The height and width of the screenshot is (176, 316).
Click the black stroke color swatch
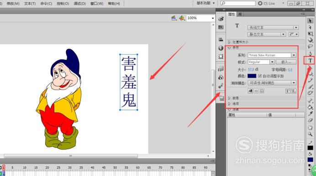[311, 148]
